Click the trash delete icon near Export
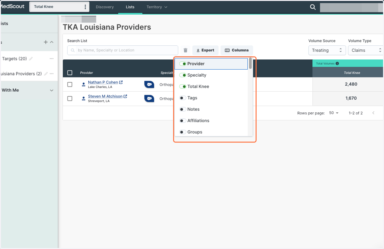 [185, 50]
